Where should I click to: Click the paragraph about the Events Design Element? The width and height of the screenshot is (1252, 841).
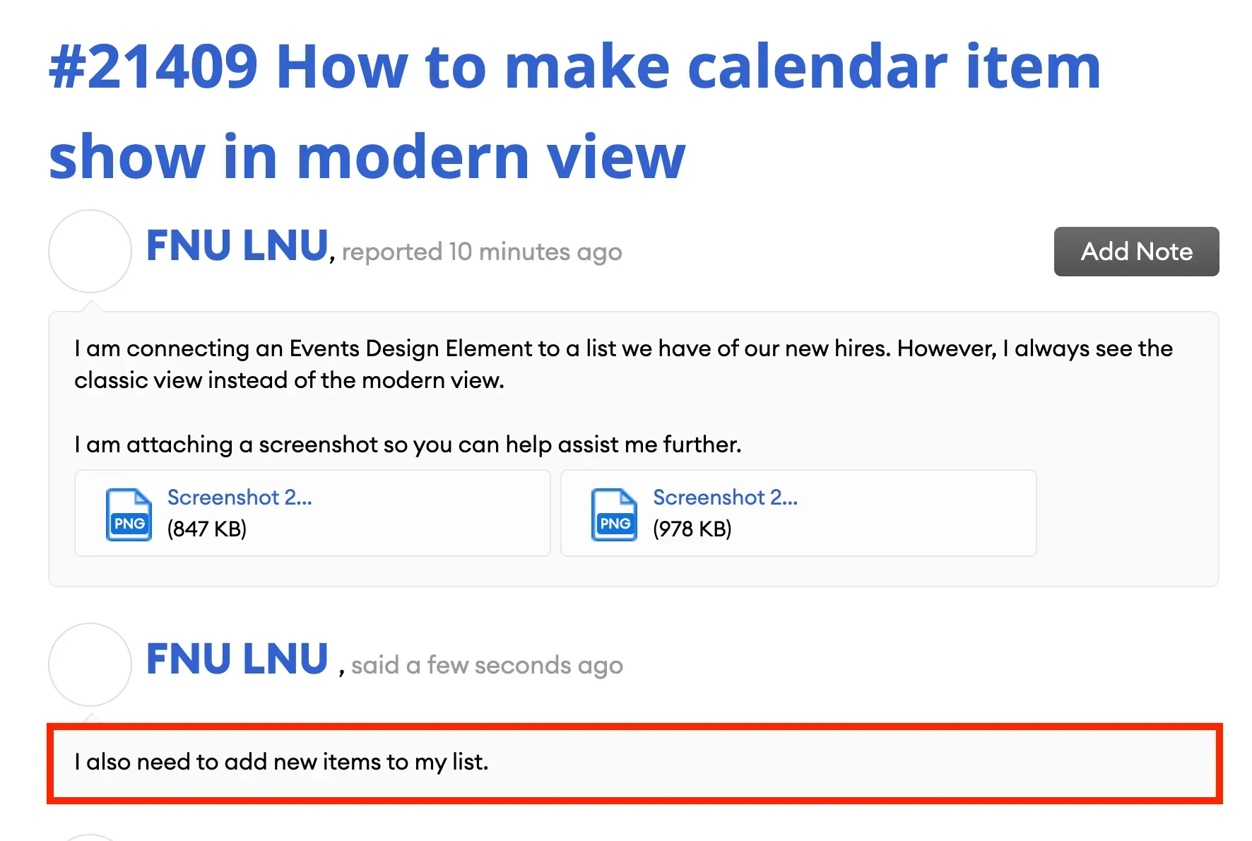pyautogui.click(x=624, y=364)
